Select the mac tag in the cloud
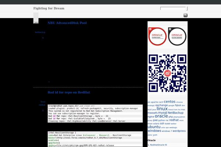221x147 pixels. (x=183, y=110)
